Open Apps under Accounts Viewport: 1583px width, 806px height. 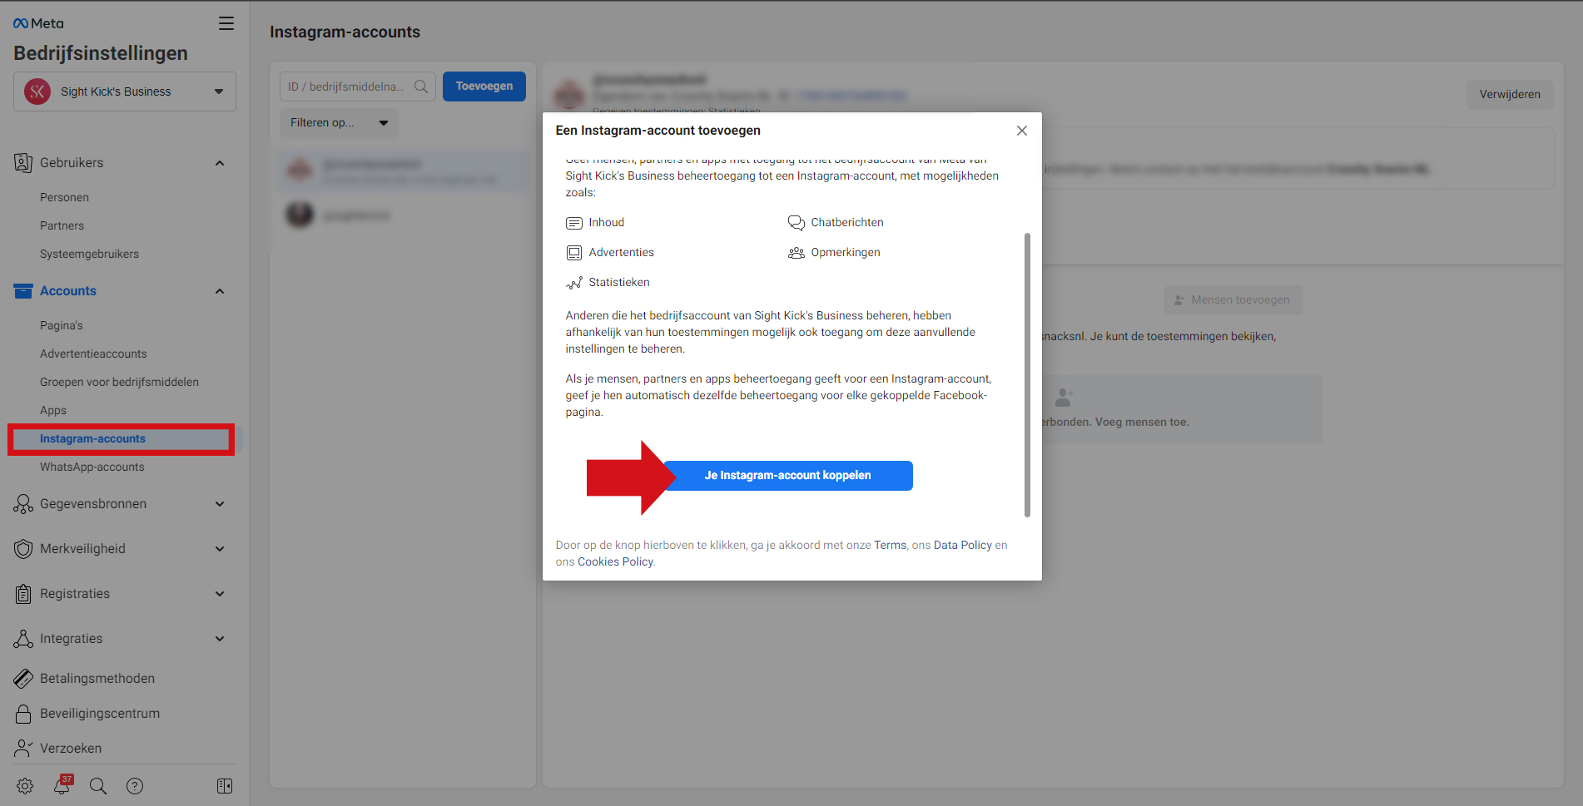coord(53,410)
